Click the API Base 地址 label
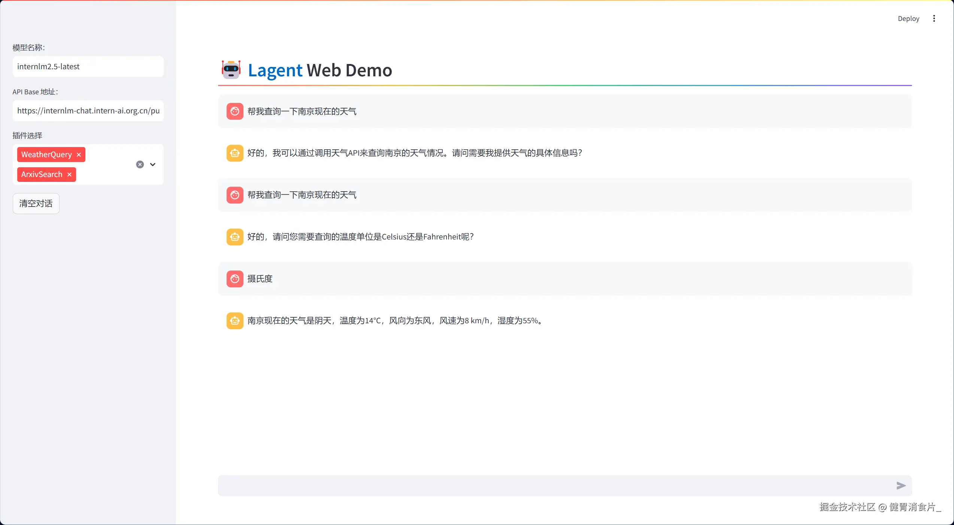This screenshot has height=525, width=954. [35, 92]
